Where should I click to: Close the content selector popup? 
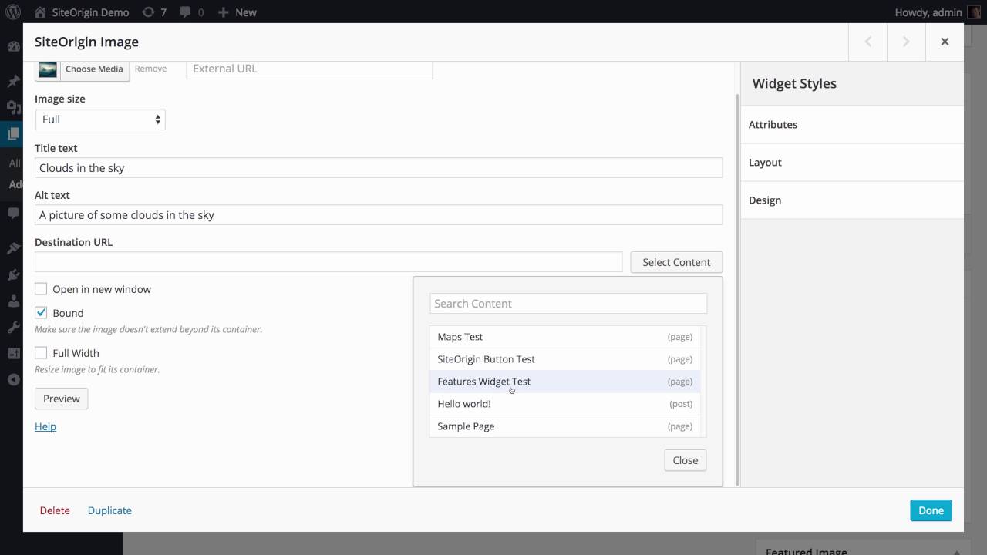[x=686, y=460]
